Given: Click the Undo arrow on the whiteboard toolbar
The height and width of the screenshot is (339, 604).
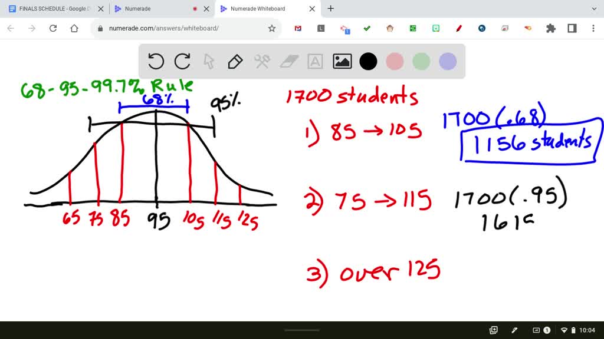Looking at the screenshot, I should [x=155, y=62].
